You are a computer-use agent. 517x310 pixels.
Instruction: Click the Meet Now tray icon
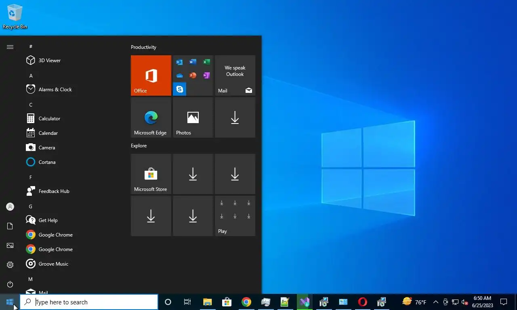point(446,302)
